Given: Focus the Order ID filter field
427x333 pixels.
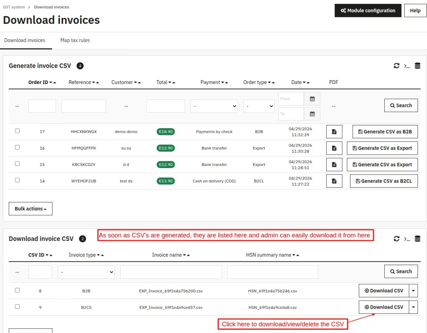Looking at the screenshot, I should [x=42, y=106].
